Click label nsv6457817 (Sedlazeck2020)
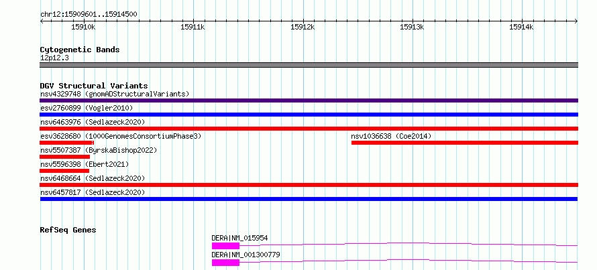The image size is (597, 270). (x=93, y=192)
